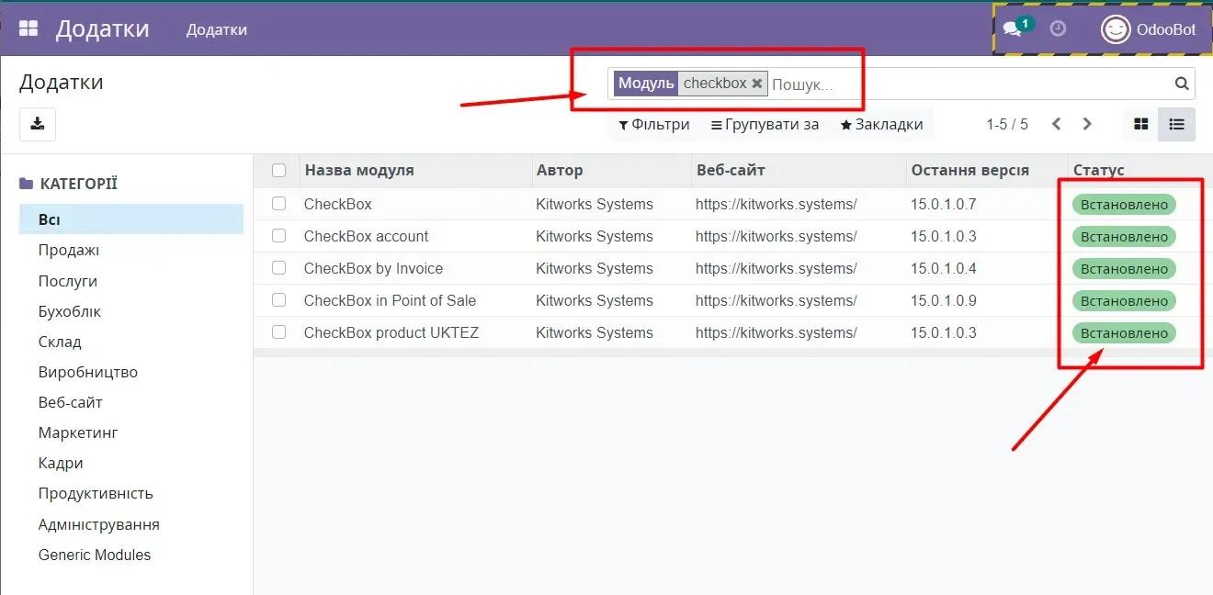Remove the checkbox search filter tag

(757, 84)
